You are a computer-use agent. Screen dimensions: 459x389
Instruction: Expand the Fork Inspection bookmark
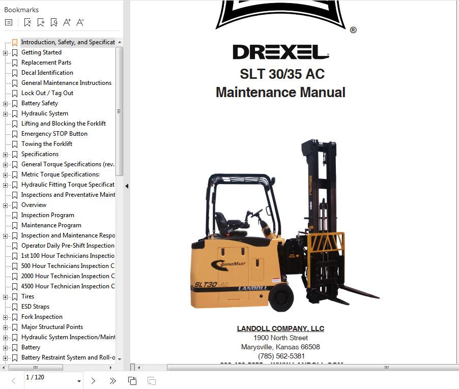pyautogui.click(x=5, y=317)
